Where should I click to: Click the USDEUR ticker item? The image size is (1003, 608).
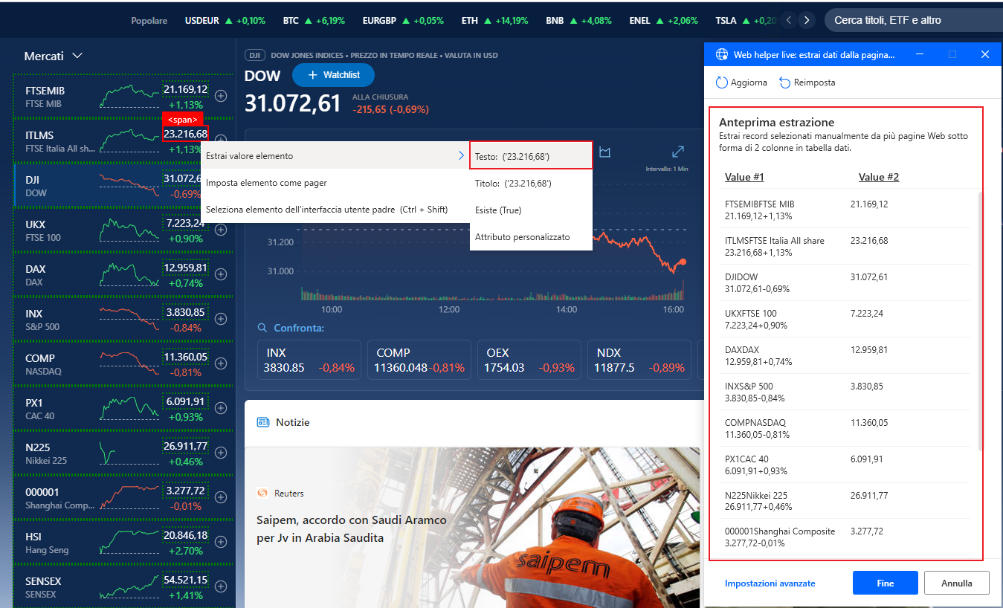pyautogui.click(x=225, y=21)
